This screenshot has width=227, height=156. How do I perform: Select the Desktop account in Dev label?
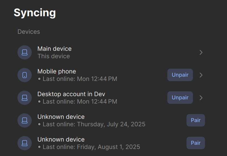tap(71, 94)
